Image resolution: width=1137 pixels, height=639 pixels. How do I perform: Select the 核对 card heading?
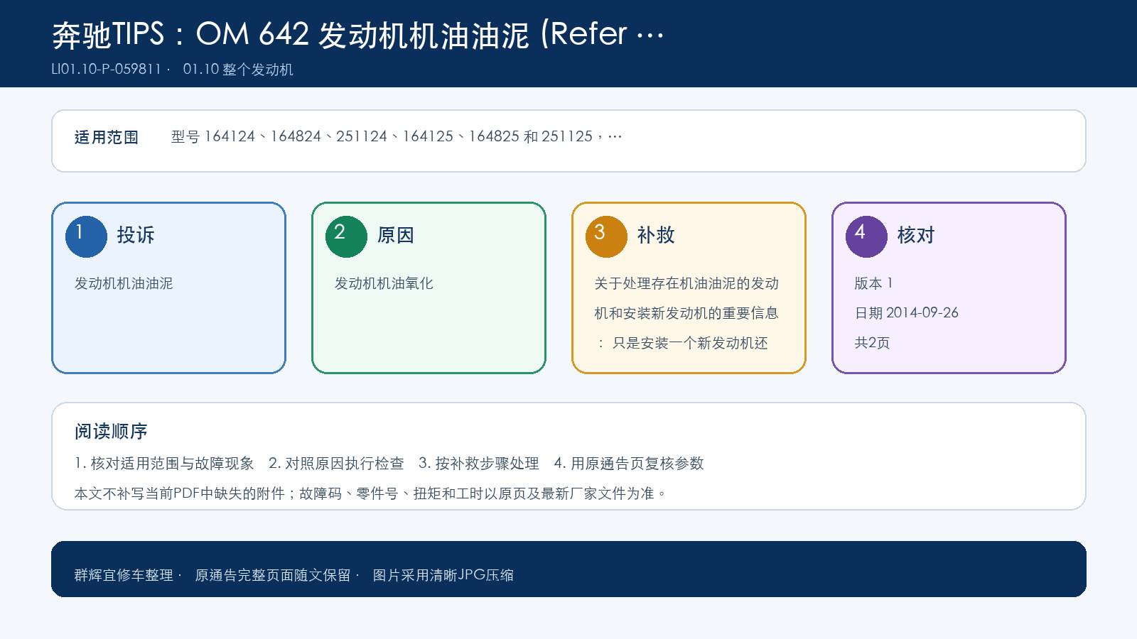tap(916, 235)
